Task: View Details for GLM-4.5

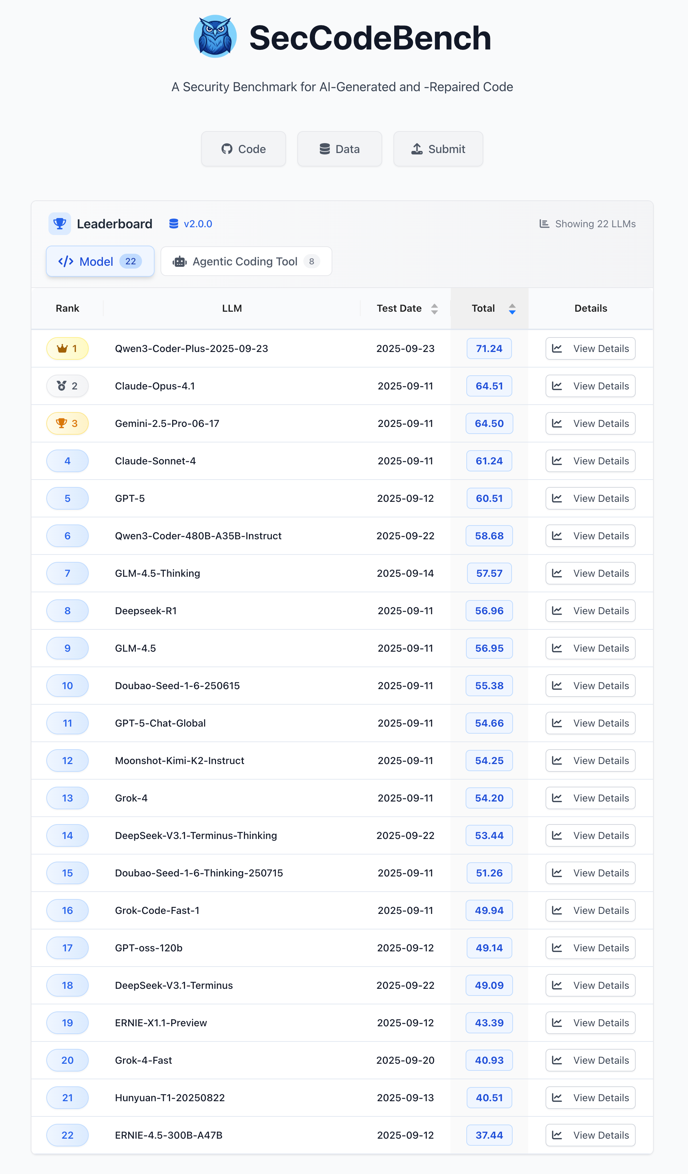Action: tap(590, 648)
